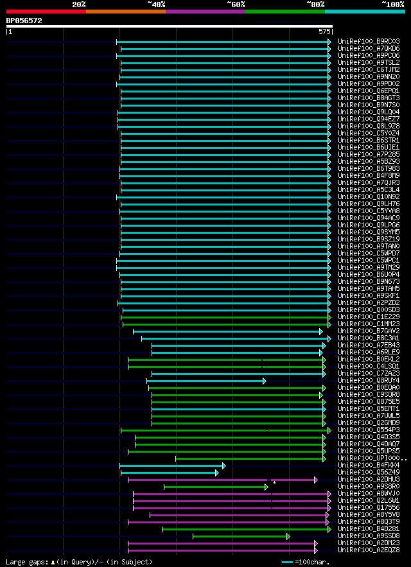Select hit label UniRef100_A9S8R0
The height and width of the screenshot is (567, 411).
click(x=369, y=486)
